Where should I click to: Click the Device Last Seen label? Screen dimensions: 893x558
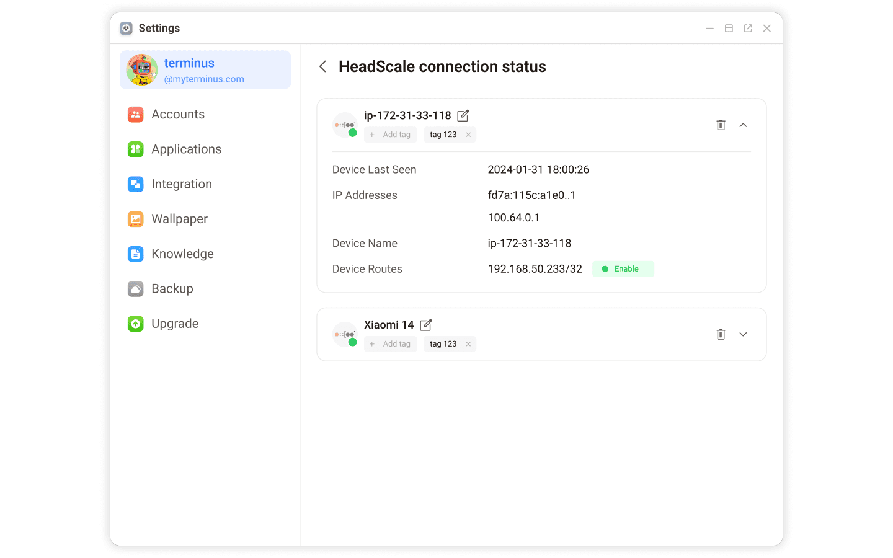pyautogui.click(x=374, y=170)
